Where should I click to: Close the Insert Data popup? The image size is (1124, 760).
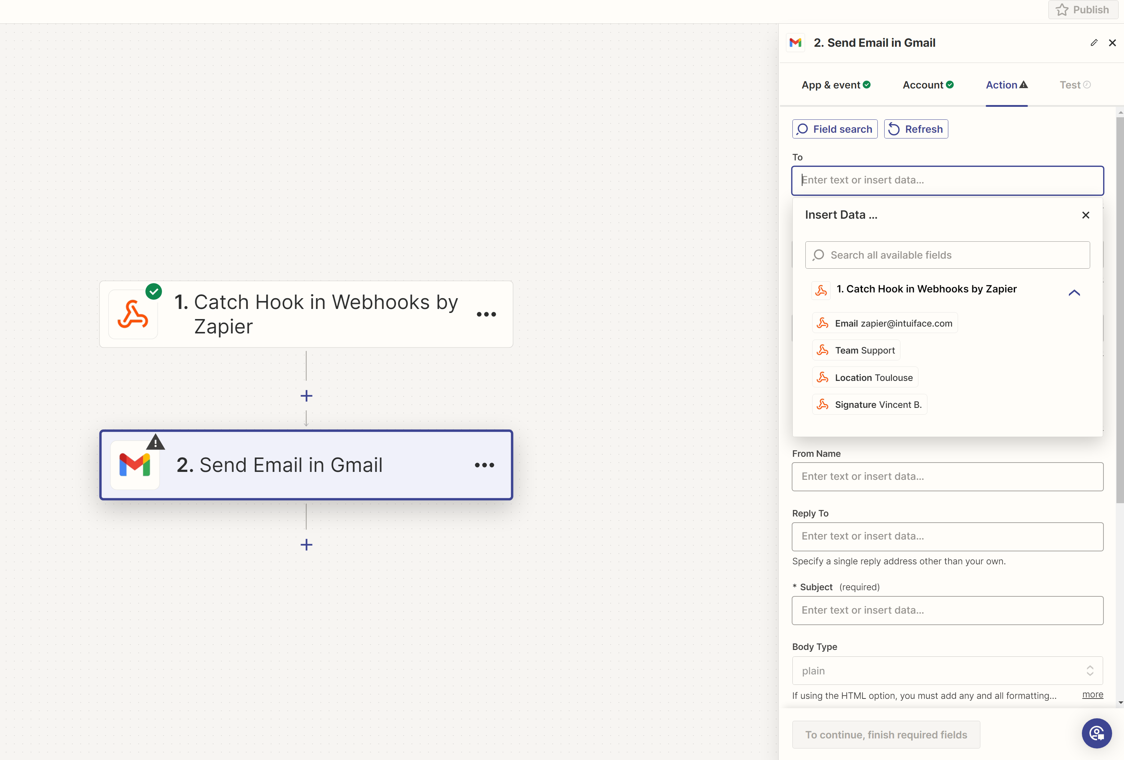[x=1086, y=215]
